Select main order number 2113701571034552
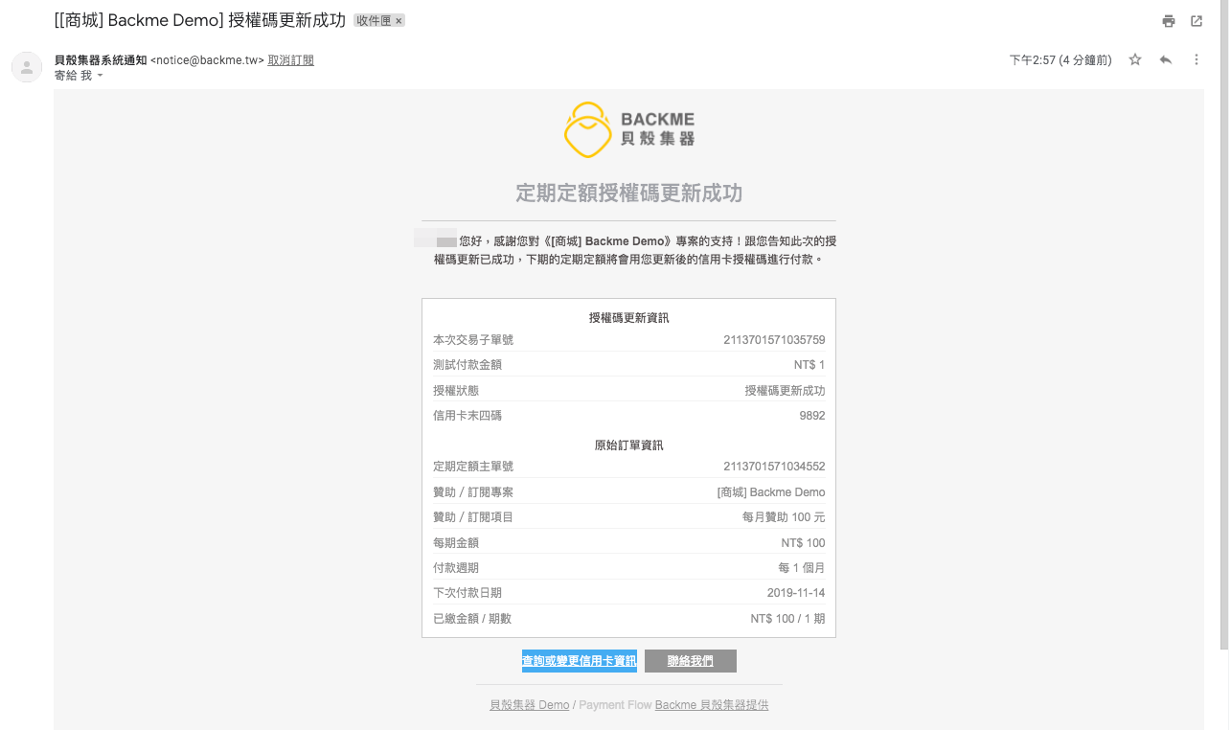This screenshot has width=1231, height=730. pyautogui.click(x=774, y=467)
